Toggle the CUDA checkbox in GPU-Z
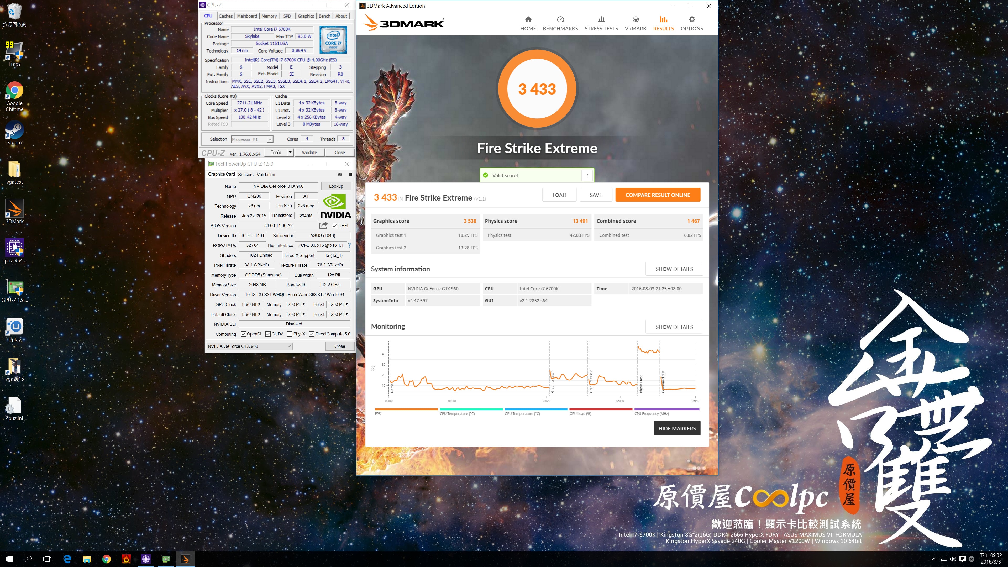 (x=268, y=334)
